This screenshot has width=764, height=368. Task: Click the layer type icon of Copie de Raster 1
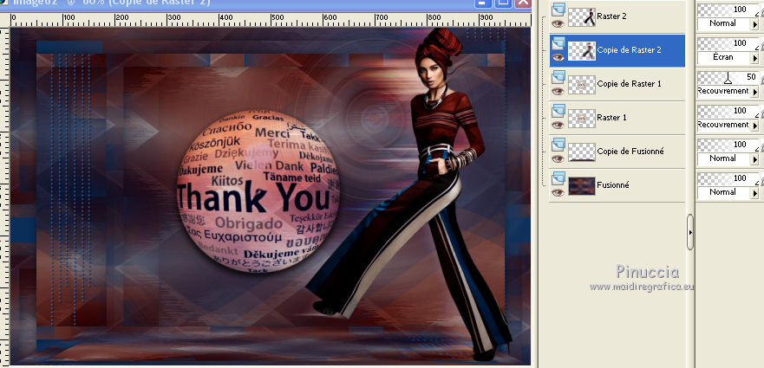tap(558, 76)
